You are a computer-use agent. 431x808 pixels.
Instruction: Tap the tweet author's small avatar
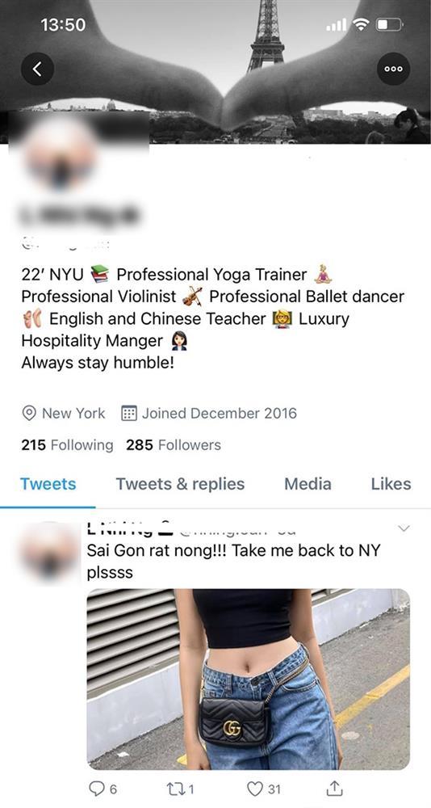click(50, 553)
